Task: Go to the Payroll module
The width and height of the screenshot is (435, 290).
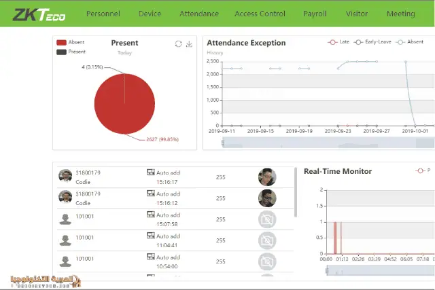Action: 315,14
